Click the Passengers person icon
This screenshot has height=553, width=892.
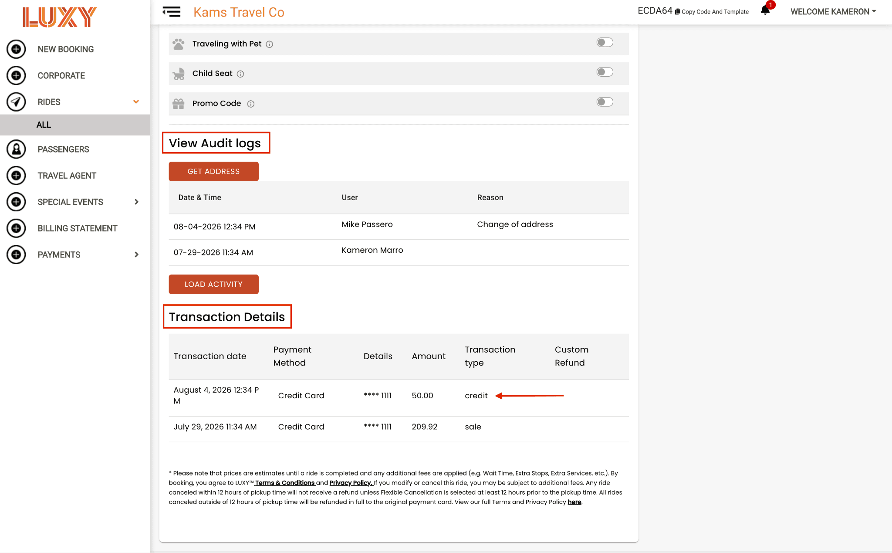16,149
